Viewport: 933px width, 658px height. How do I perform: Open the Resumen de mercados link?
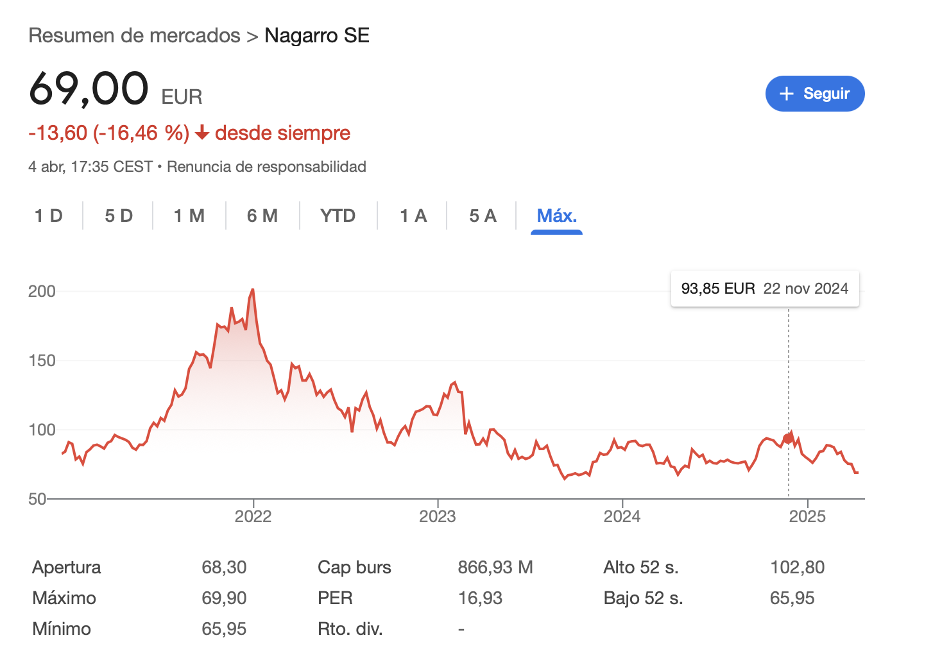click(x=134, y=35)
